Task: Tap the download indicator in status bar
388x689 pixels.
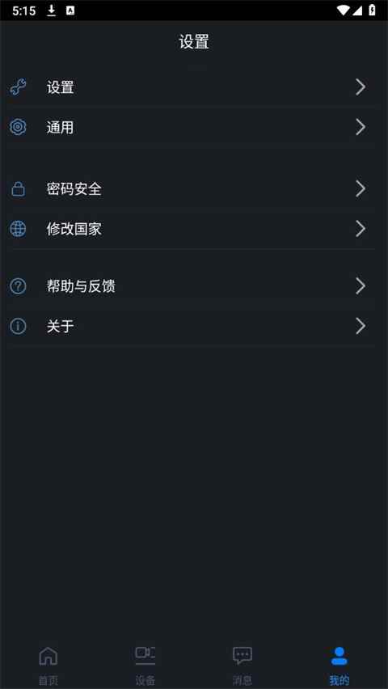Action: (x=52, y=11)
